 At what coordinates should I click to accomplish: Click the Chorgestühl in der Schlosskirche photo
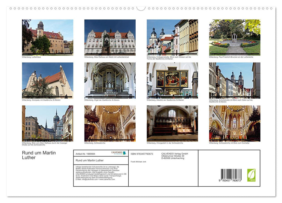coord(172,123)
